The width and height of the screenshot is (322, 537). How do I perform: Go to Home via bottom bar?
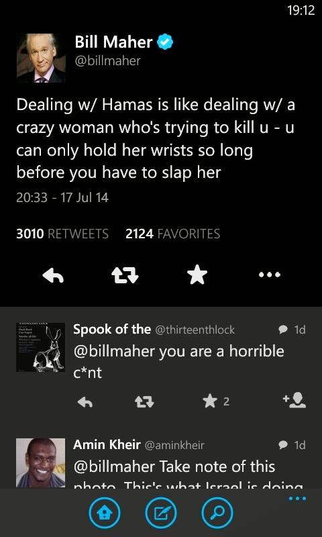pos(105,513)
